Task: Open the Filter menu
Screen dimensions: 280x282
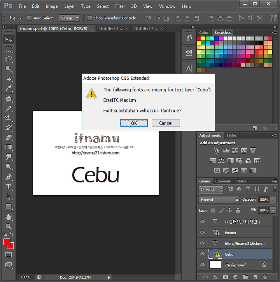Action: click(120, 6)
